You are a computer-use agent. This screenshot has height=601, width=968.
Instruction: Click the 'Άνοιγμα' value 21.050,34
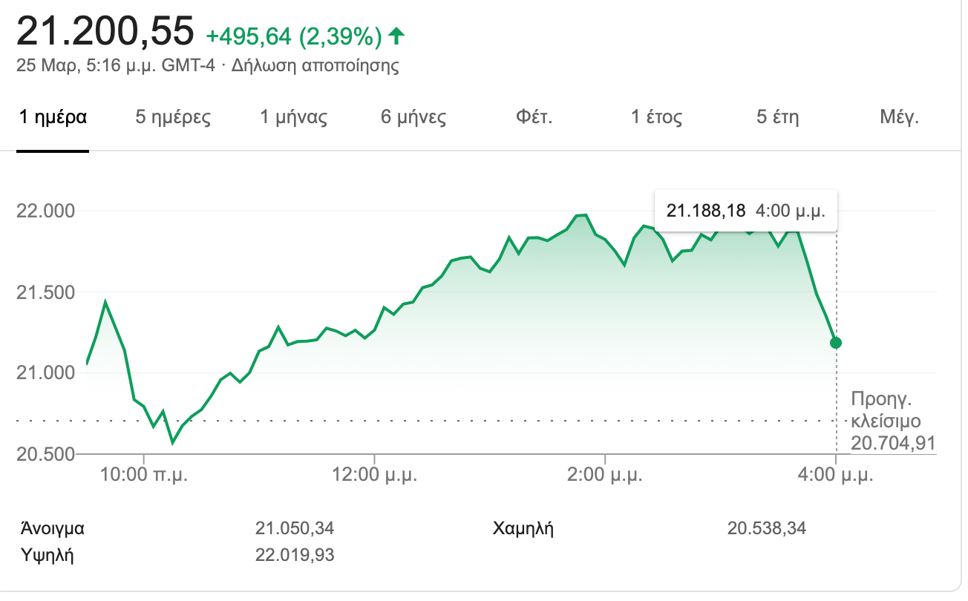click(x=295, y=529)
